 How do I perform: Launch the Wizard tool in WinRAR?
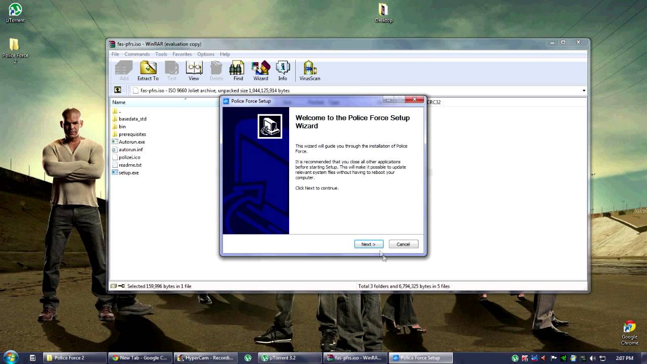[x=261, y=71]
